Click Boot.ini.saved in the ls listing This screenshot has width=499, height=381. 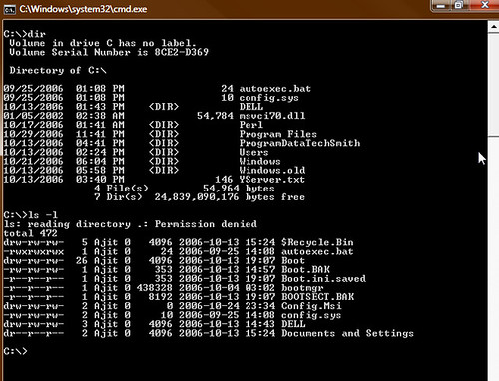pyautogui.click(x=323, y=278)
